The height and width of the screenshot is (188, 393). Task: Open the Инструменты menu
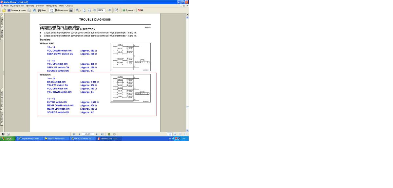coord(52,6)
